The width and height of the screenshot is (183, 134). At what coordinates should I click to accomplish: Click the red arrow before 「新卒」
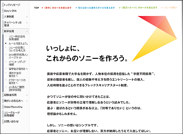pyautogui.click(x=42, y=8)
